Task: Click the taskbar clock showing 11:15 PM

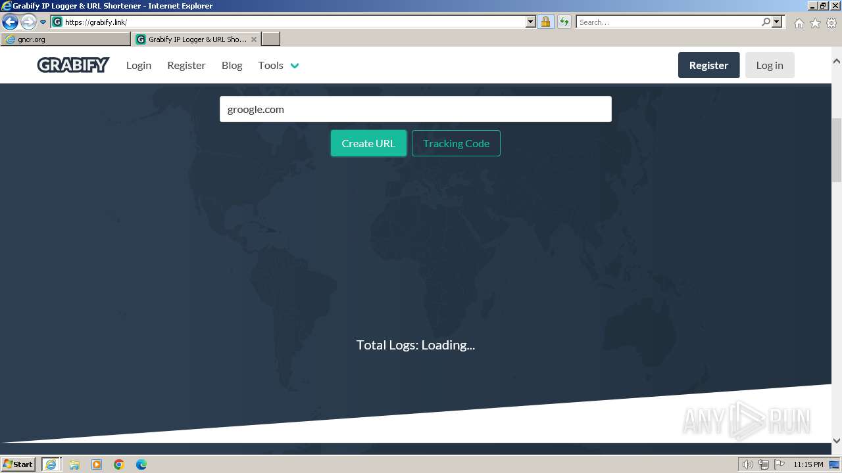Action: [808, 464]
